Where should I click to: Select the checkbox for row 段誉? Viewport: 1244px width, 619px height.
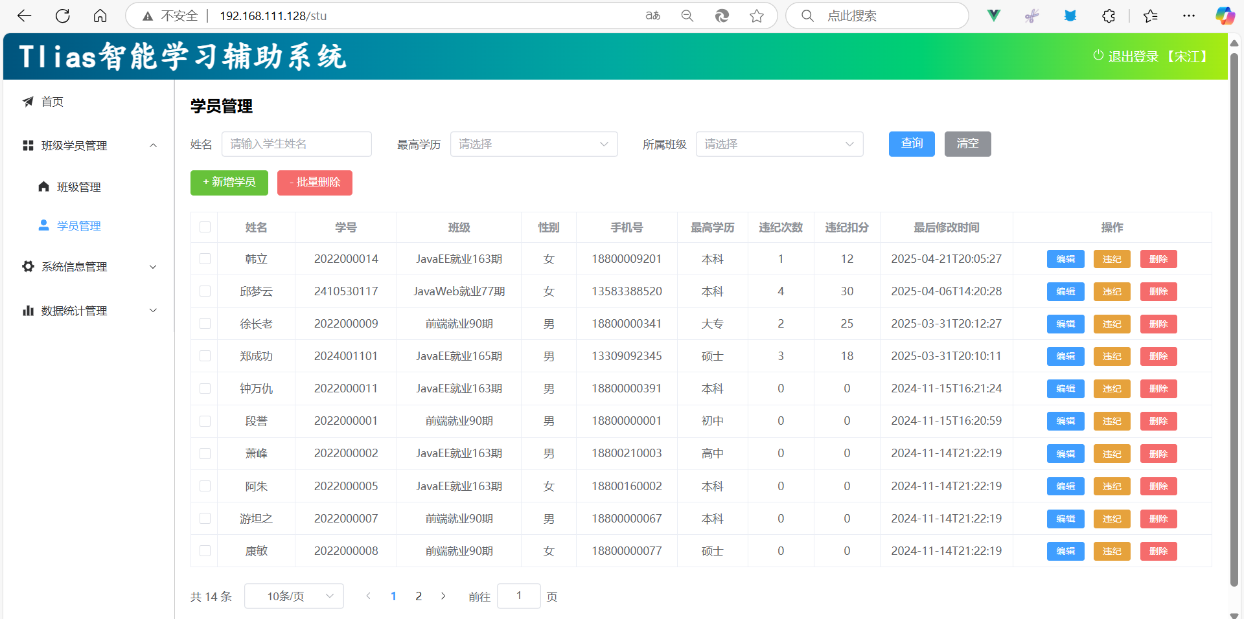pyautogui.click(x=205, y=421)
